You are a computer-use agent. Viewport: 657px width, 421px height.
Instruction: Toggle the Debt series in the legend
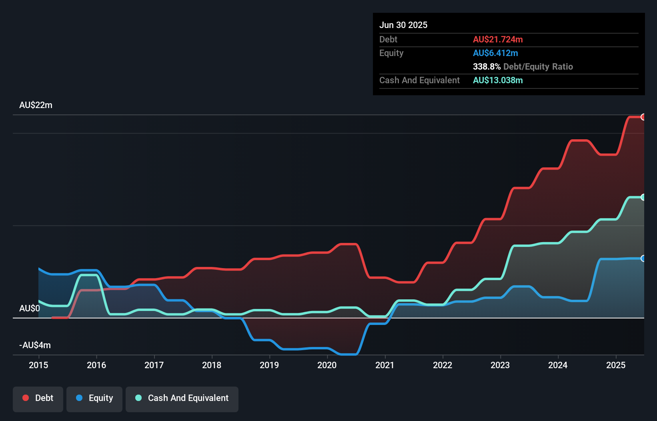click(x=38, y=398)
